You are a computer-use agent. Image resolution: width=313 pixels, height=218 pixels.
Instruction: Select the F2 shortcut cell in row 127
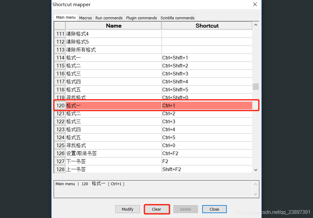coord(207,162)
